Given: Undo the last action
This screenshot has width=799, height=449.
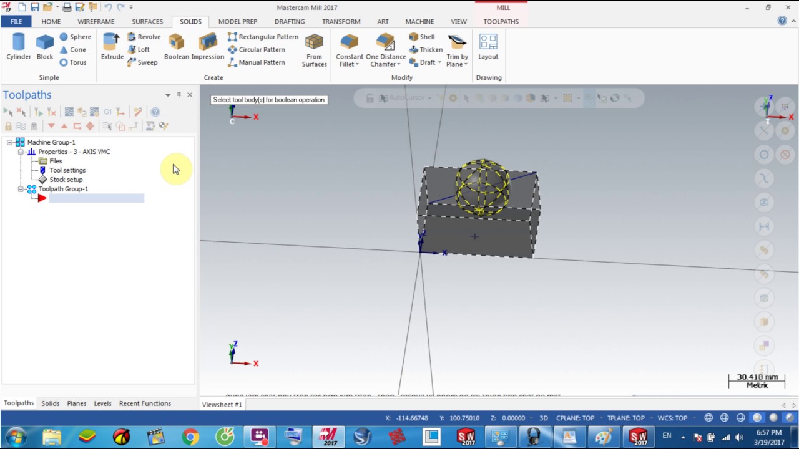Looking at the screenshot, I should pos(107,7).
